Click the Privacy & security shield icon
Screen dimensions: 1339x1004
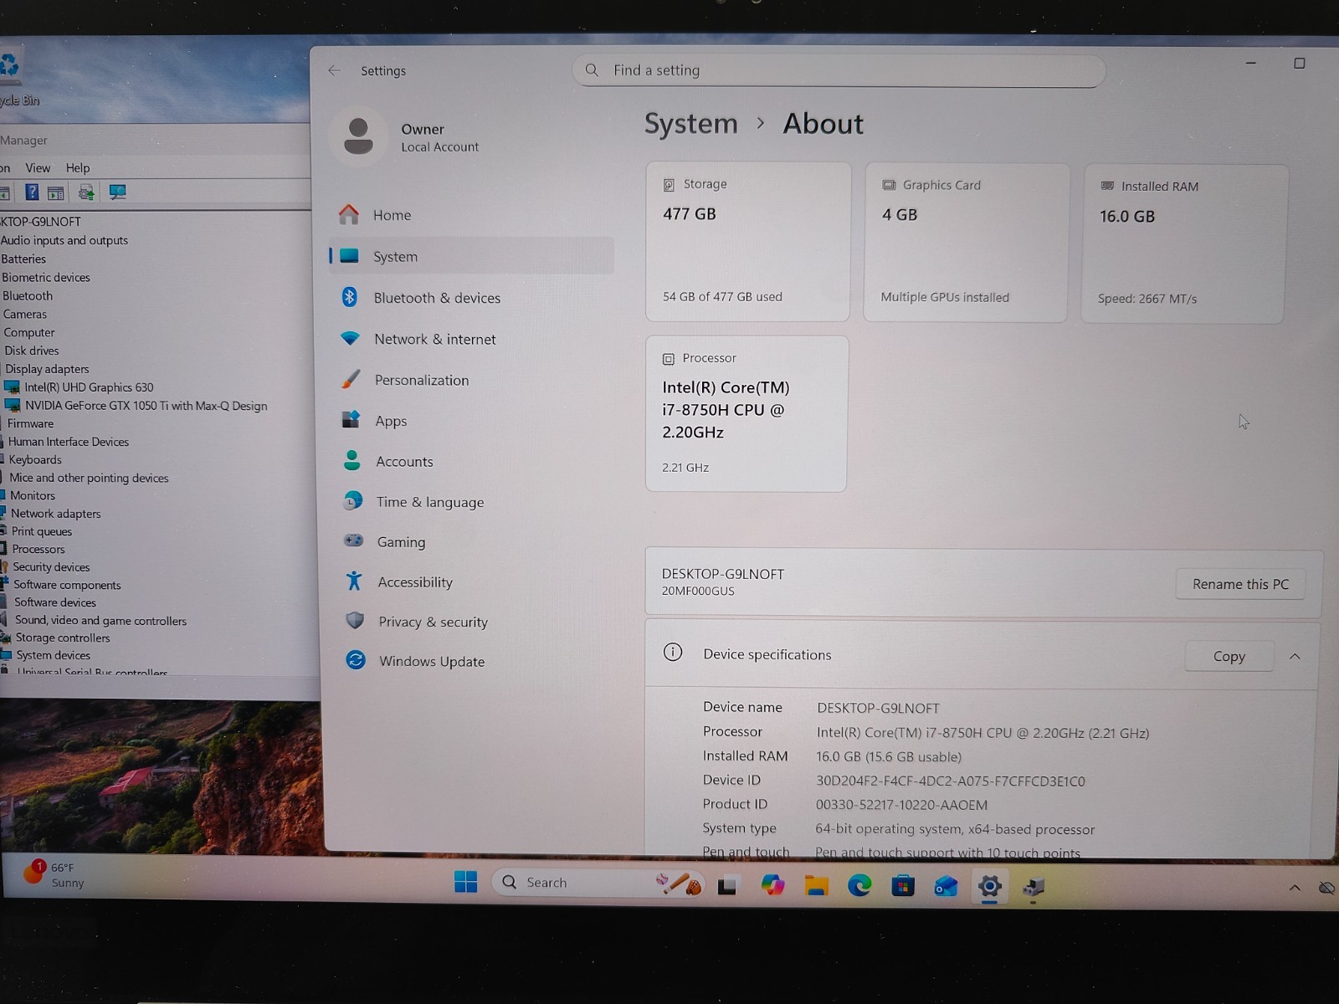pyautogui.click(x=355, y=621)
